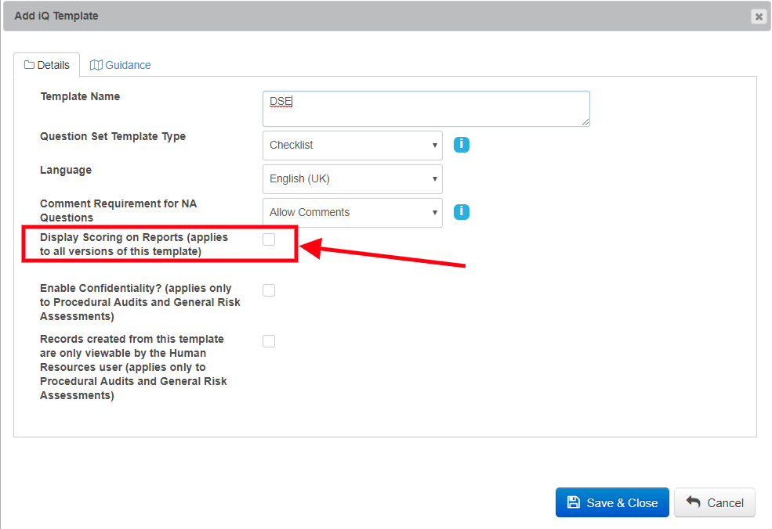Tick the Human Resources viewable-only checkbox
This screenshot has height=529, width=772.
click(269, 340)
